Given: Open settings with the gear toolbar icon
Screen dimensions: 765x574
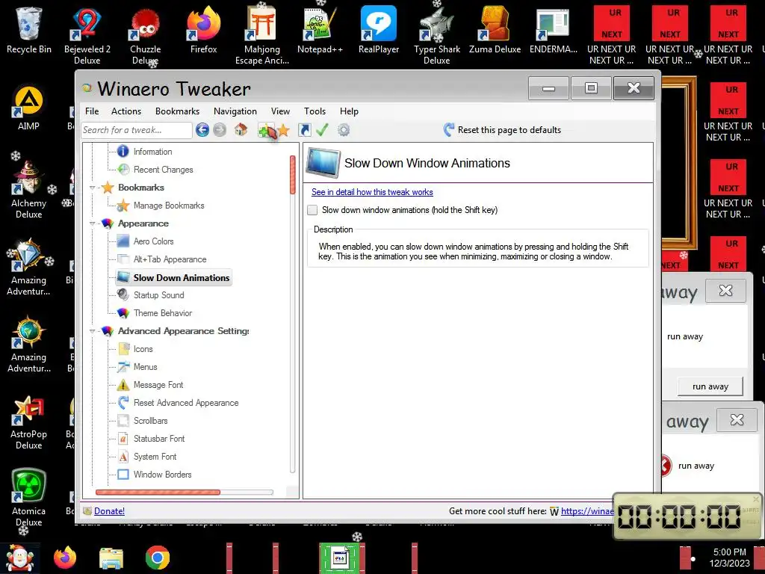Looking at the screenshot, I should 344,130.
